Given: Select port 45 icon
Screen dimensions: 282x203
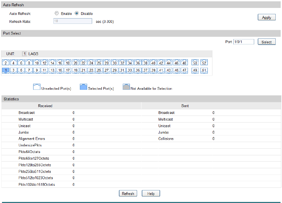Looking at the screenshot, I should click(177, 70).
